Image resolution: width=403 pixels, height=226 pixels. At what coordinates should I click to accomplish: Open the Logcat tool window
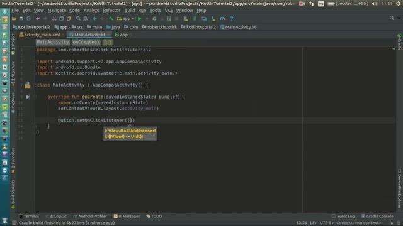click(56, 216)
